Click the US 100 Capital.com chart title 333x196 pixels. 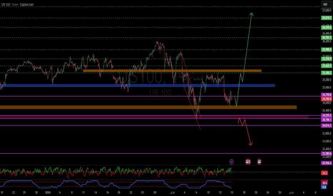point(18,4)
